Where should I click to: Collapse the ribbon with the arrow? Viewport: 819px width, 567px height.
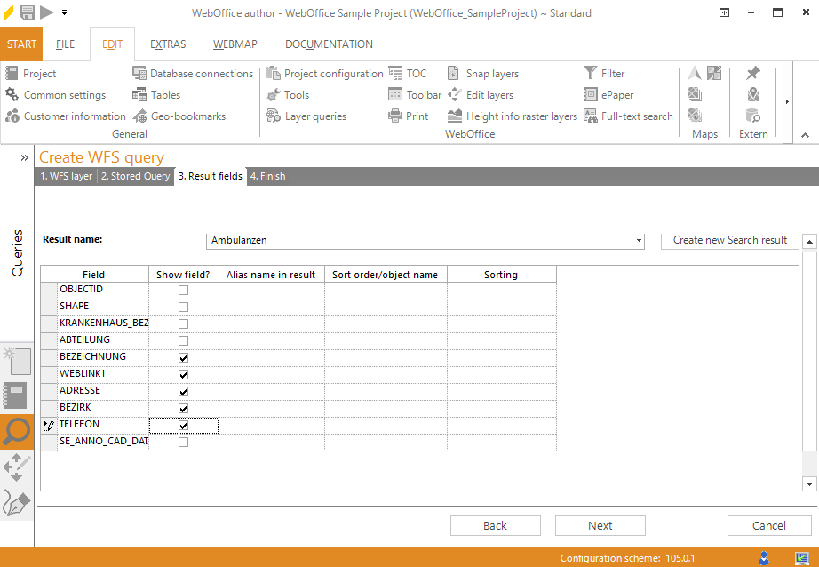click(805, 135)
